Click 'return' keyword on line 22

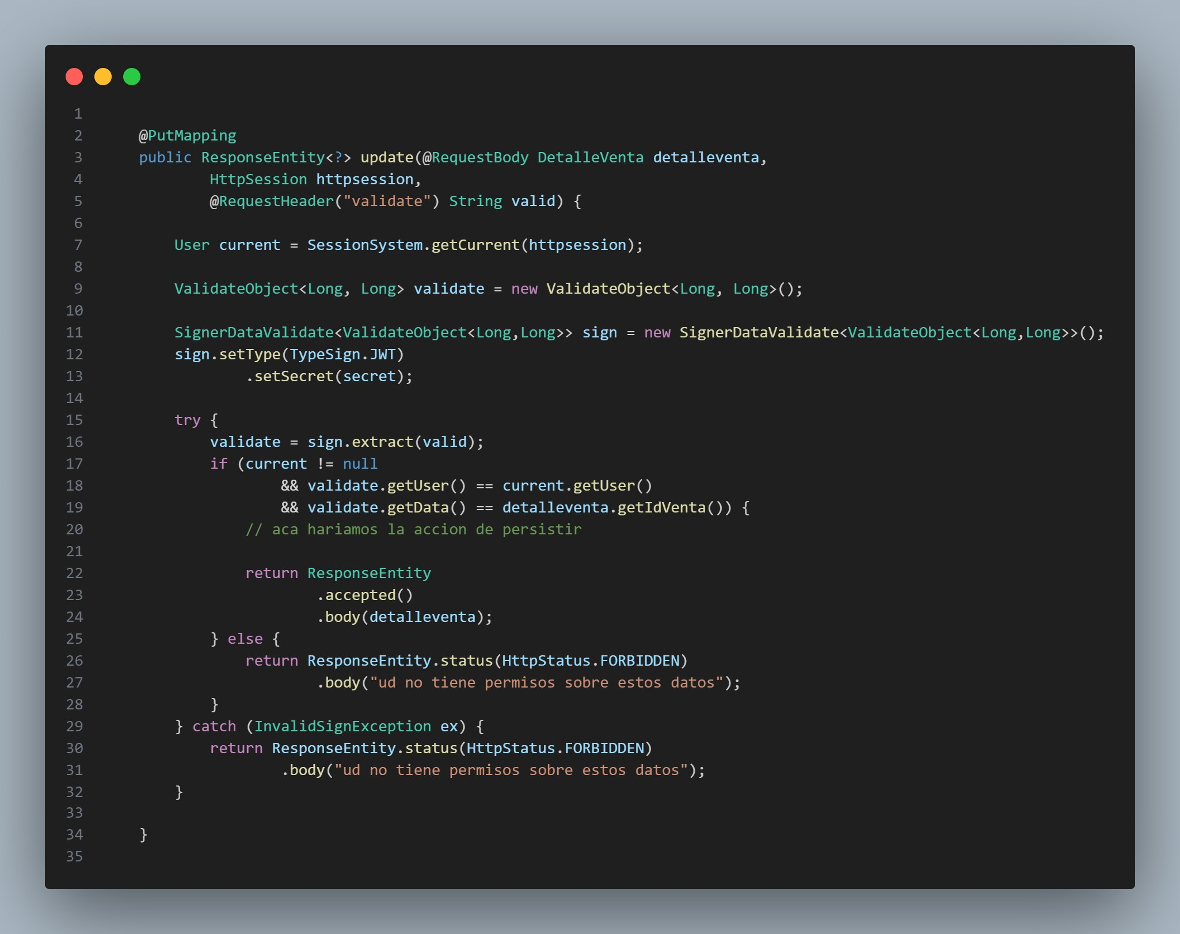click(x=272, y=574)
